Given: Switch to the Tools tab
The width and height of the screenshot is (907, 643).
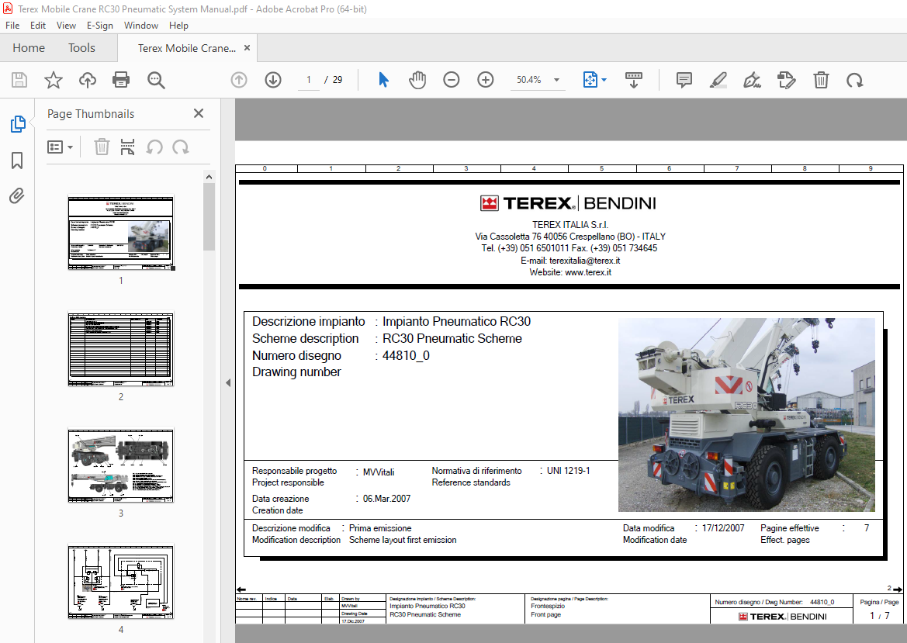Looking at the screenshot, I should pyautogui.click(x=81, y=48).
